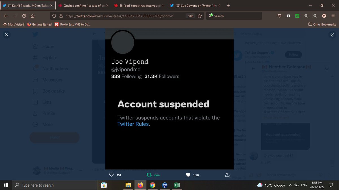The width and height of the screenshot is (339, 190).
Task: Open dimmed Messages navigation item
Action: pyautogui.click(x=47, y=80)
